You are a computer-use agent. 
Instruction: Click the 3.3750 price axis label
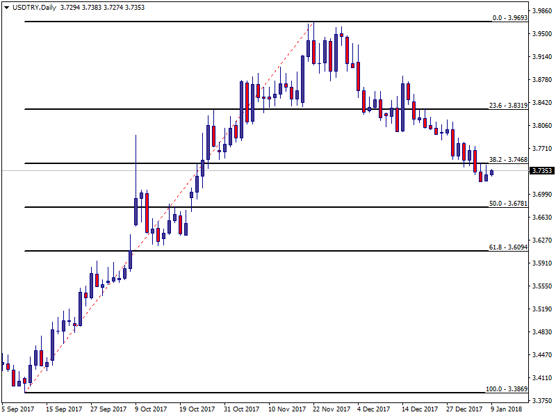(x=541, y=400)
